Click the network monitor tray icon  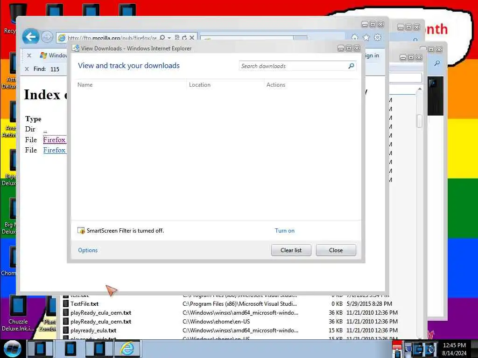[419, 349]
